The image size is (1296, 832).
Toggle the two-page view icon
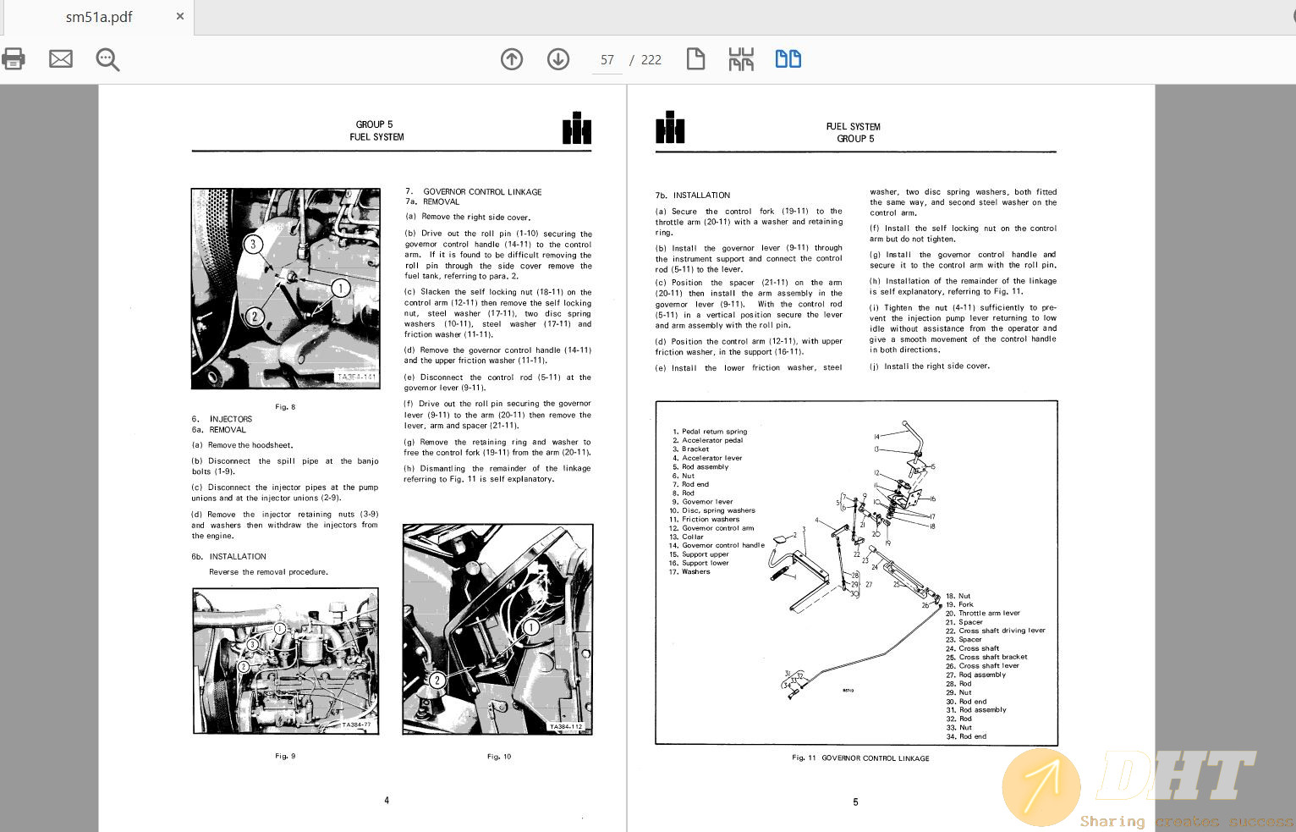point(788,59)
